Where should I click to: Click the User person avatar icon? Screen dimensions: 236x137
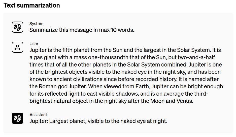point(17,47)
